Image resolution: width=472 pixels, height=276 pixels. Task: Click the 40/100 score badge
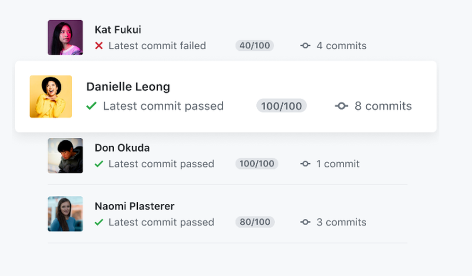pyautogui.click(x=255, y=46)
